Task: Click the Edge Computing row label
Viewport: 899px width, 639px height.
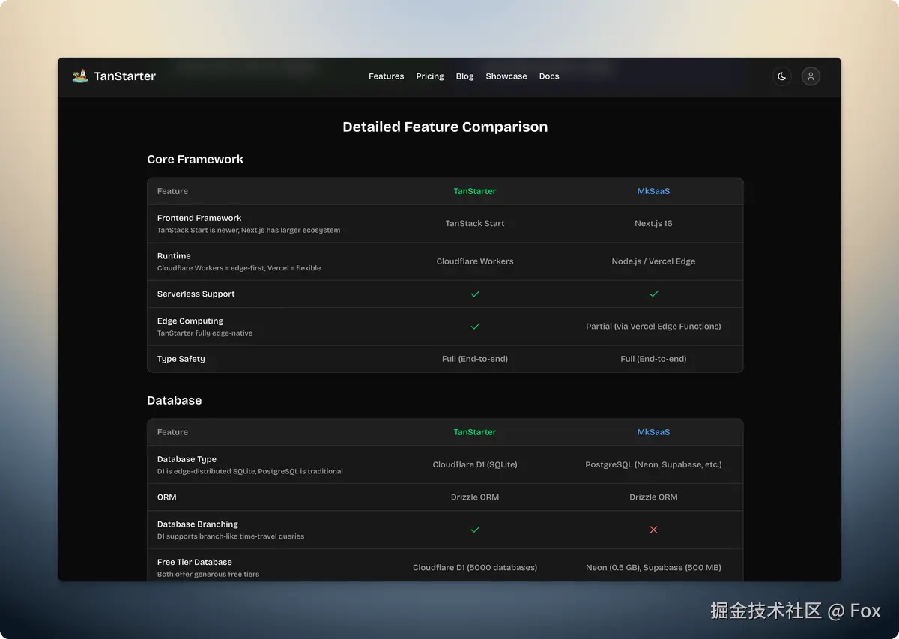Action: 190,321
